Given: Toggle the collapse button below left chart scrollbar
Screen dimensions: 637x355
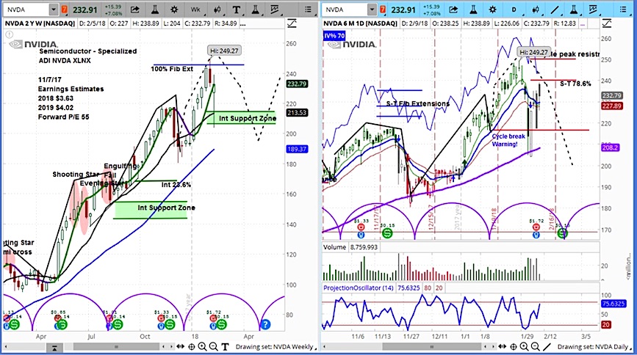Looking at the screenshot, I should [54, 348].
